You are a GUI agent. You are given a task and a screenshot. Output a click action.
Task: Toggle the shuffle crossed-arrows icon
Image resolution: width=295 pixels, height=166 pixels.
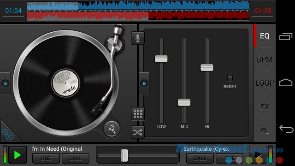click(x=138, y=132)
